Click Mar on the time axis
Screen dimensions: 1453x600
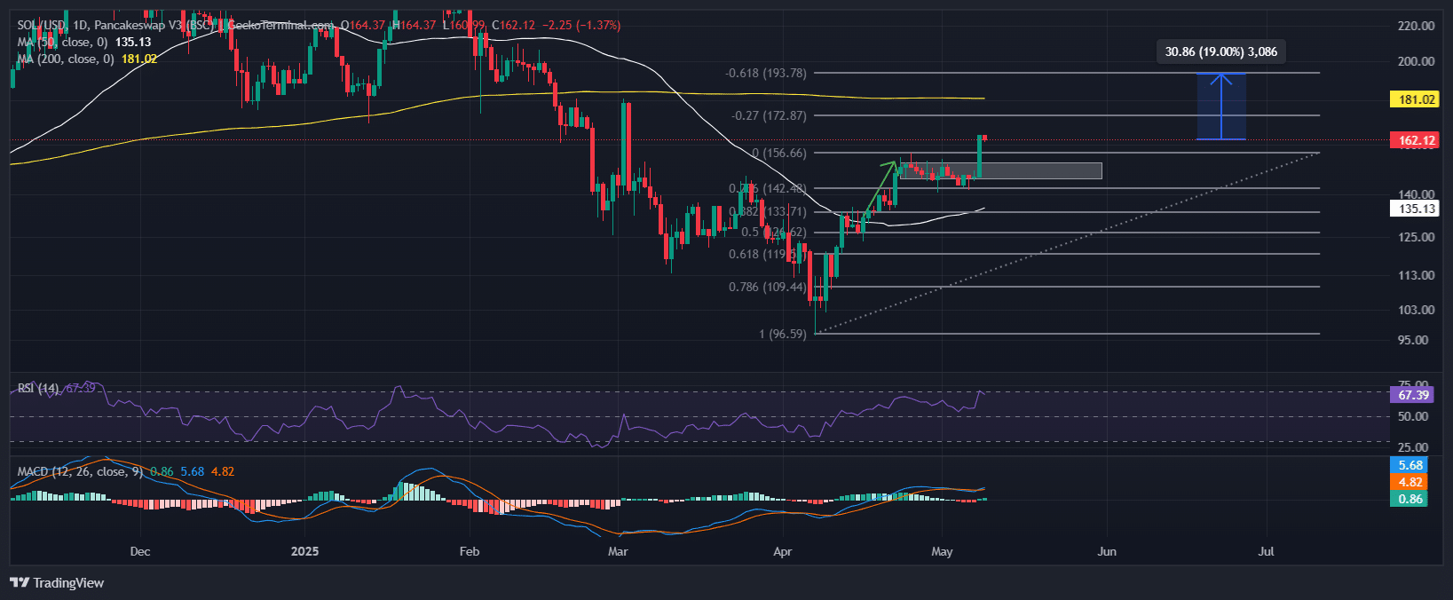pyautogui.click(x=618, y=551)
